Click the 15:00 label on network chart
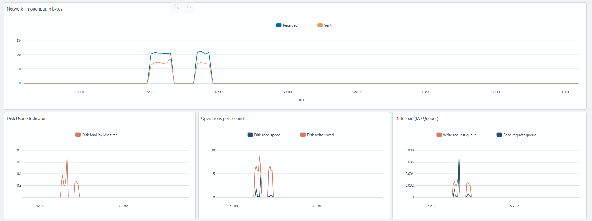This screenshot has height=221, width=592. [149, 92]
